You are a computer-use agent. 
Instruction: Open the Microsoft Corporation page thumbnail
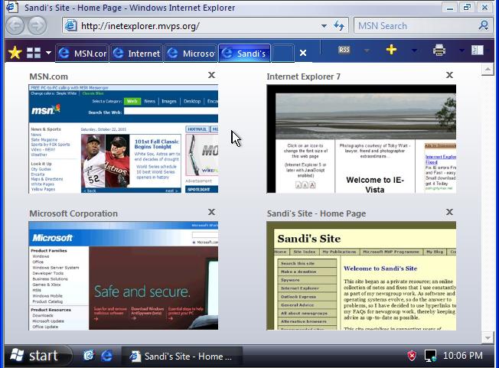tap(123, 275)
